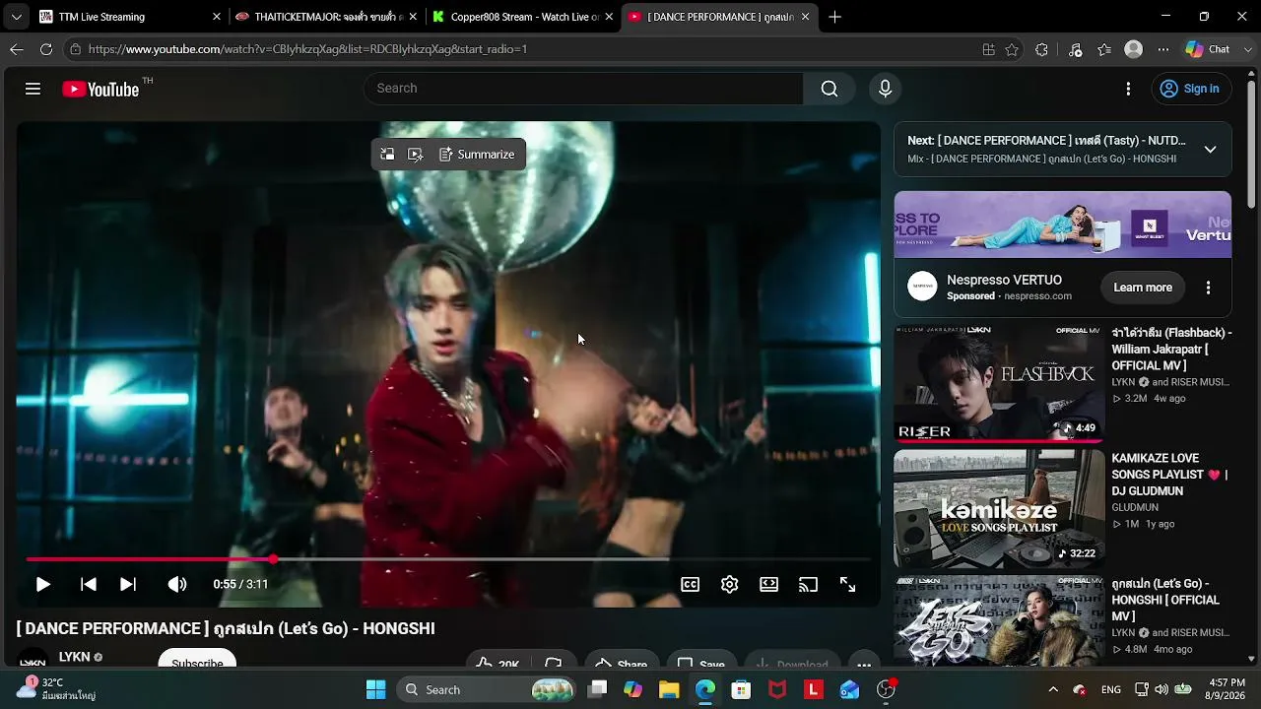Open the YouTube guide hamburger menu
The width and height of the screenshot is (1261, 709).
pos(33,89)
